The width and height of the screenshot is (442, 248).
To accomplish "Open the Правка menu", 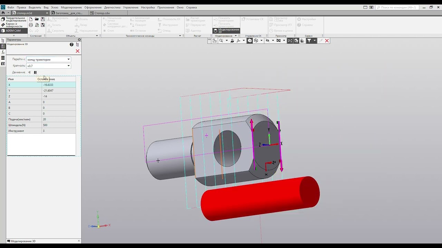I will click(21, 7).
